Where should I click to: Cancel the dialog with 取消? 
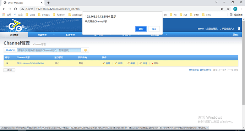pyautogui.click(x=154, y=29)
